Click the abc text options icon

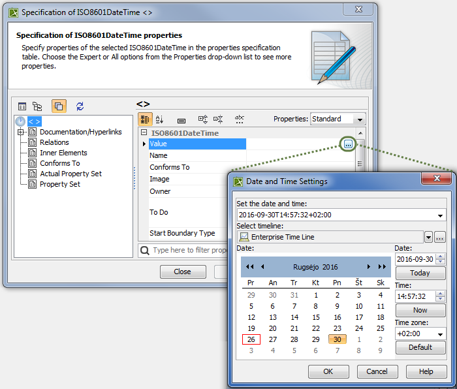[240, 119]
